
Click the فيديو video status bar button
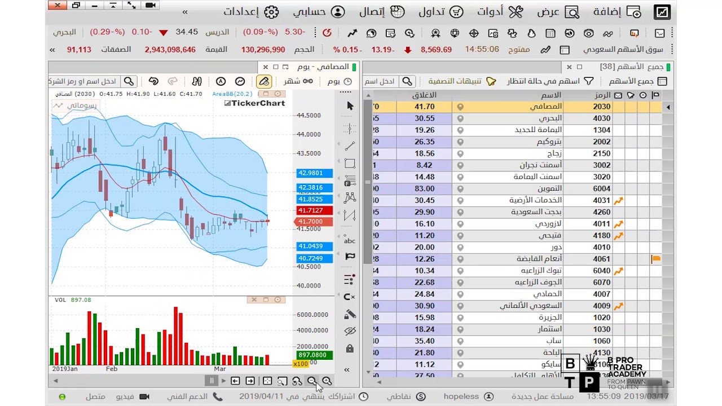tap(133, 396)
